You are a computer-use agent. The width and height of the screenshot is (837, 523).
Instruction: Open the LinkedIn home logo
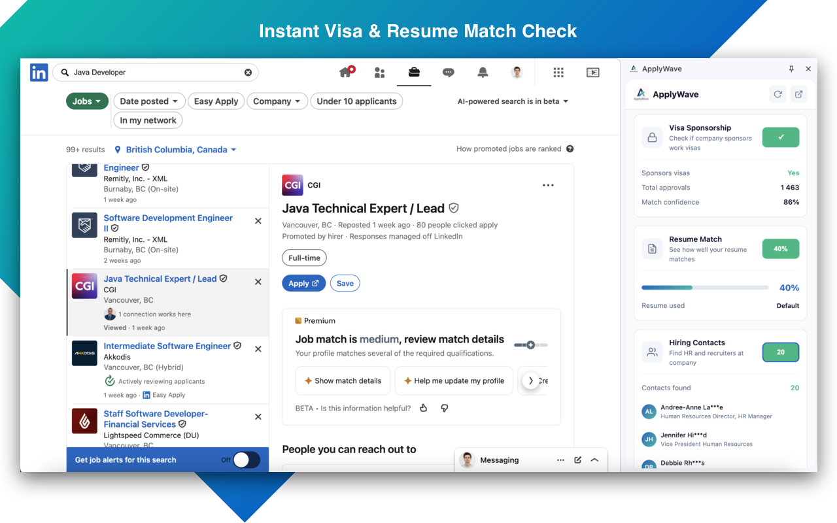pos(39,73)
